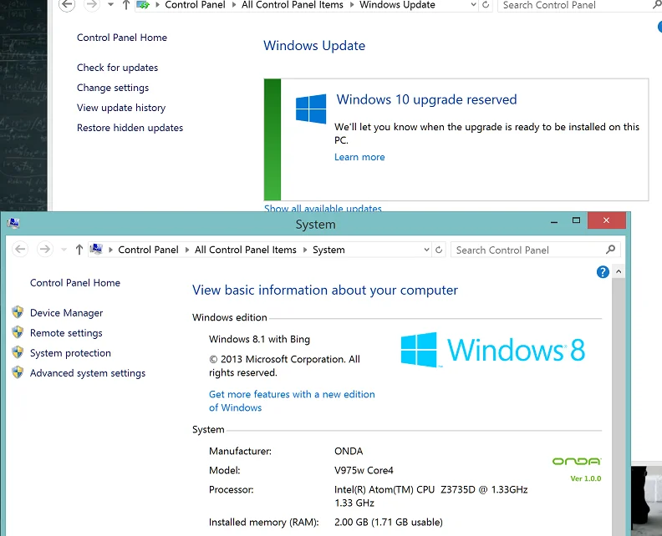Click the Windows 8 logo
Image resolution: width=662 pixels, height=536 pixels.
pos(492,350)
